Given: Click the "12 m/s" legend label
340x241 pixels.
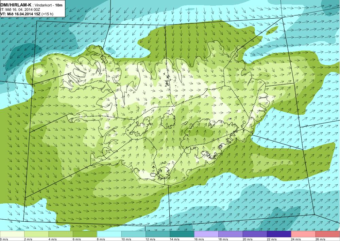Looking at the screenshot, I should 151,239.
